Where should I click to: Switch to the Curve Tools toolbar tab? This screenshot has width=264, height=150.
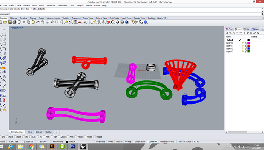tap(88, 18)
